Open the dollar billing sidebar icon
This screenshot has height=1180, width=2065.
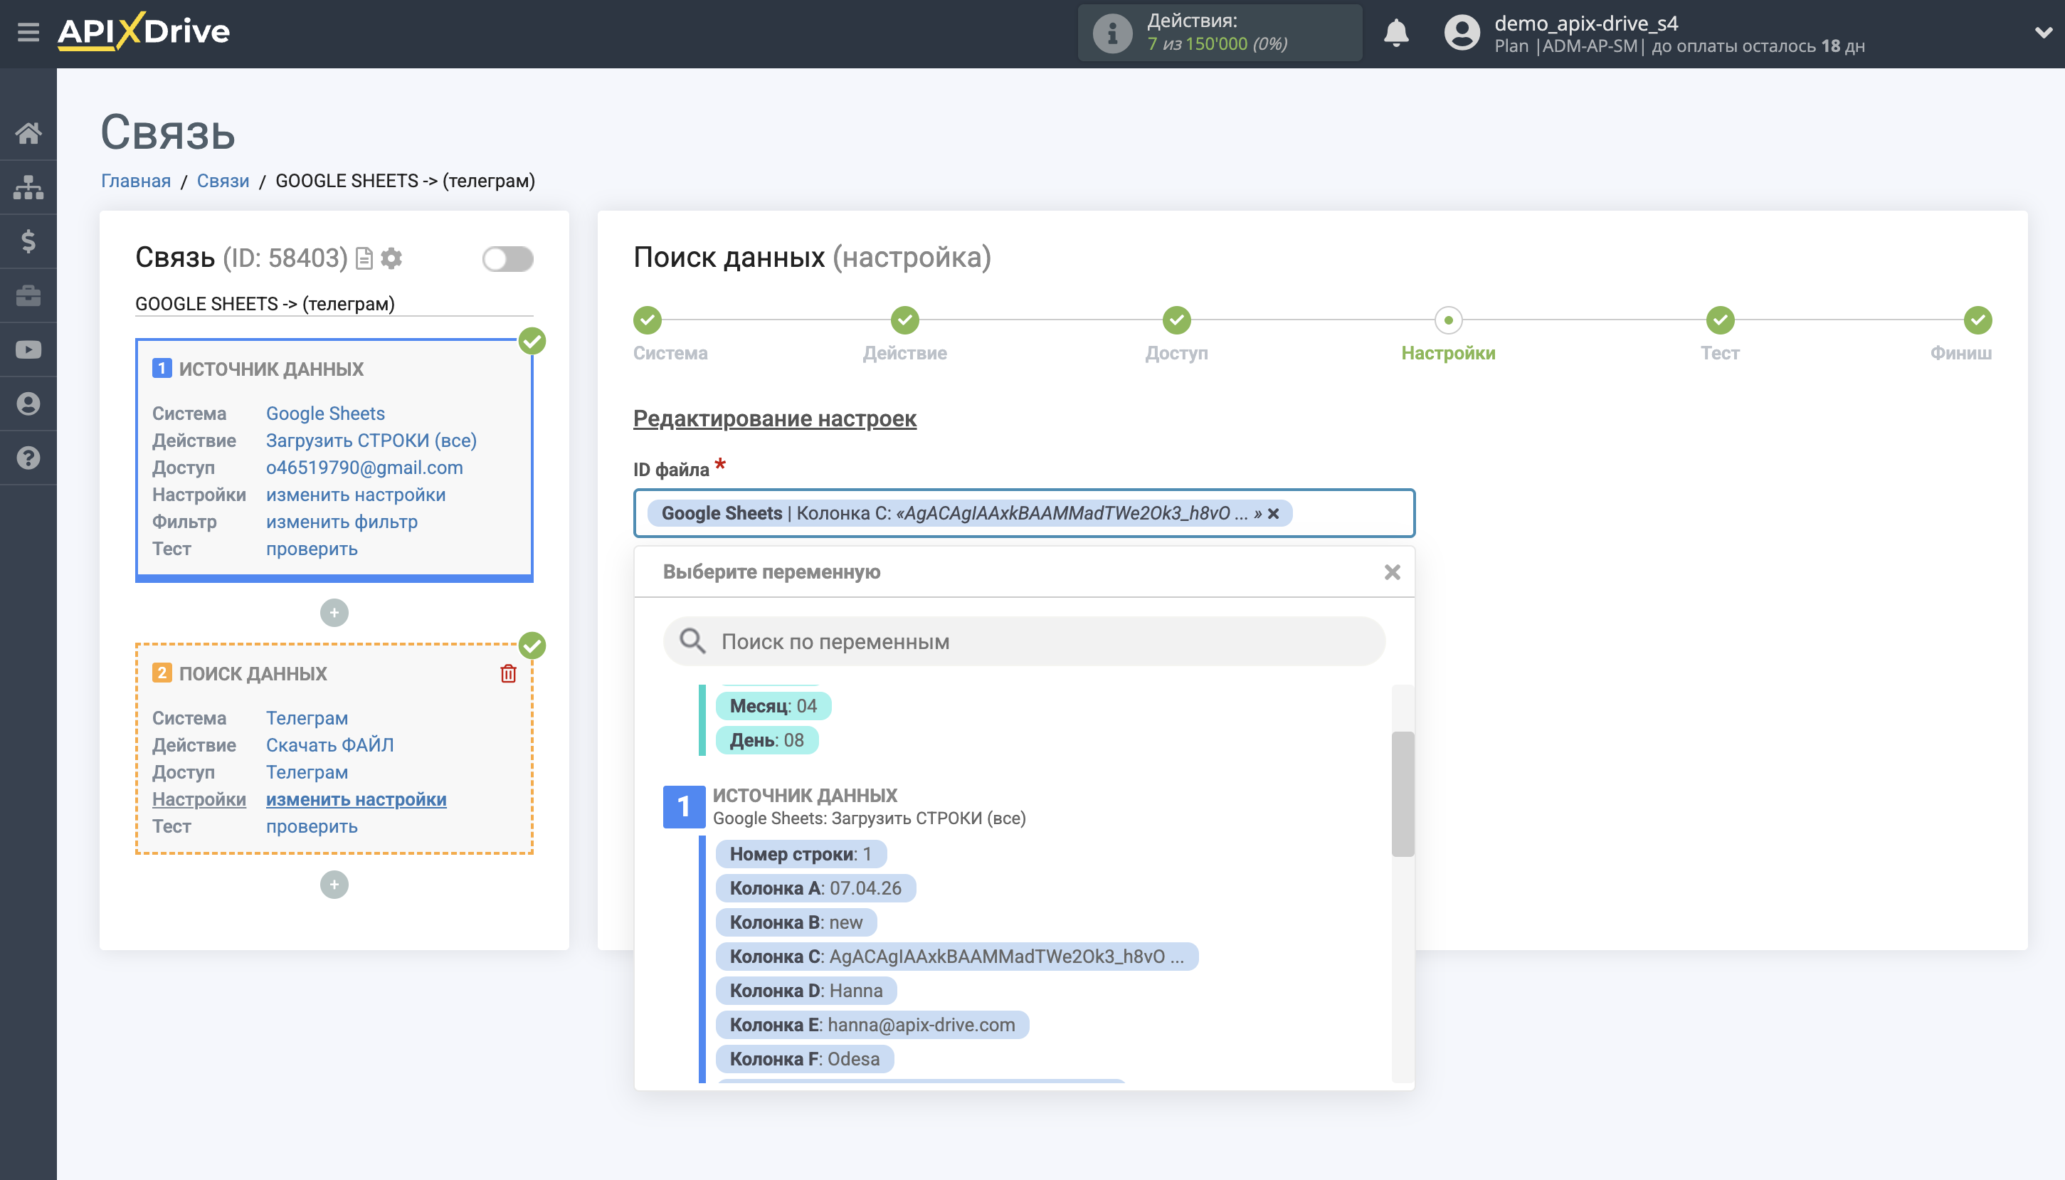point(28,241)
